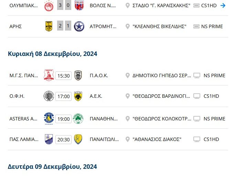The height and width of the screenshot is (176, 235).
Task: Click the TV icon next to CS1HD for OFI match
Action: click(197, 96)
